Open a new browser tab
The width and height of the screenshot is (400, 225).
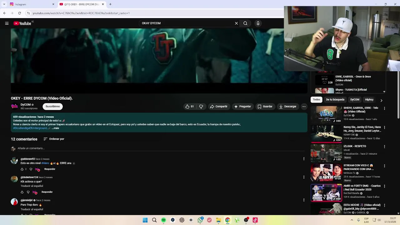110,4
